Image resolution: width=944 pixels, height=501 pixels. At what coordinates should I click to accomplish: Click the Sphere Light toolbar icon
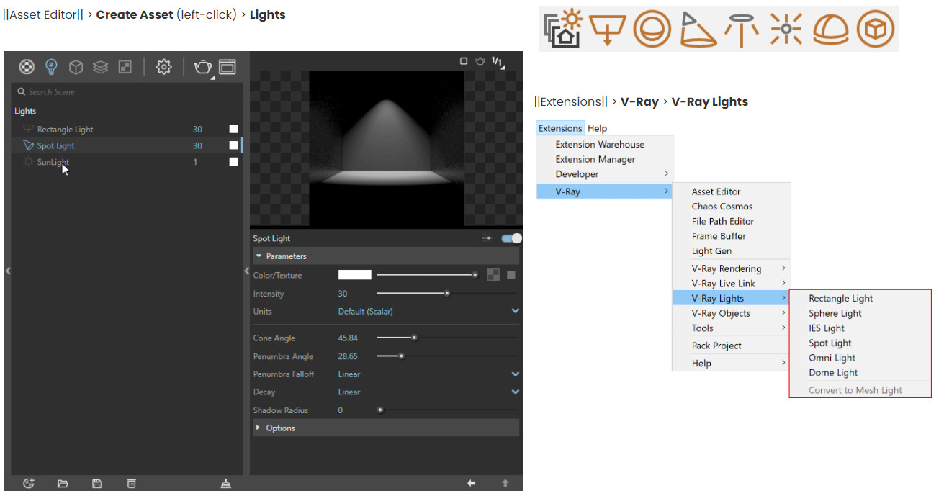click(x=652, y=29)
